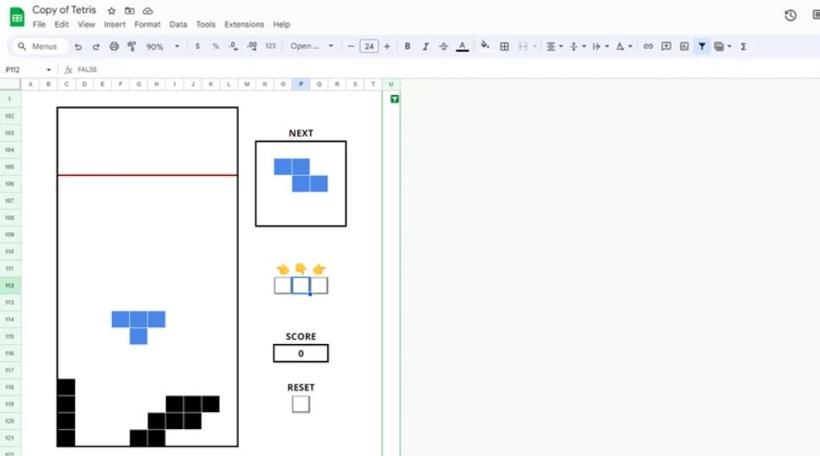Insert chart icon in toolbar
Viewport: 820px width, 456px height.
click(684, 46)
